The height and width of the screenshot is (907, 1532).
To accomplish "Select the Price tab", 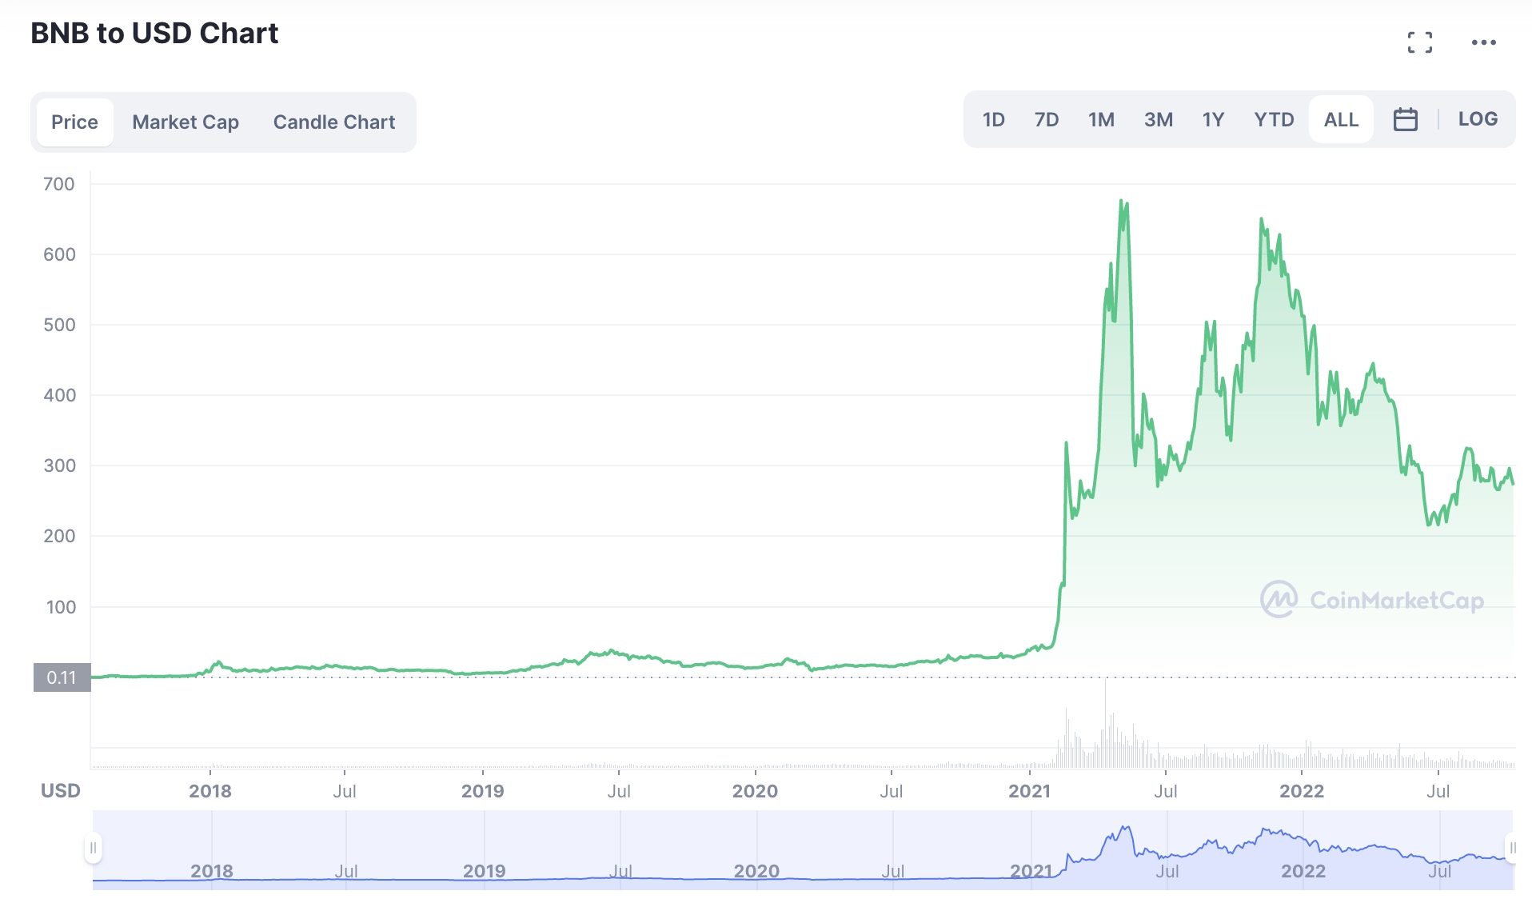I will (x=75, y=122).
